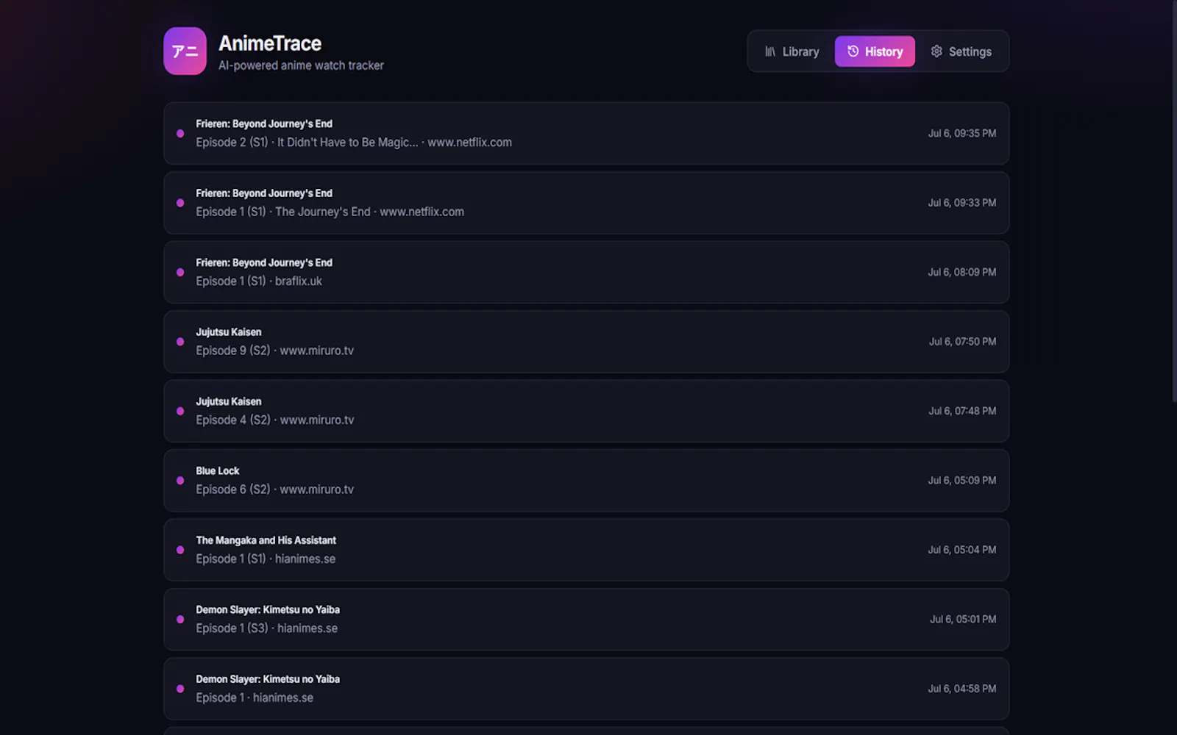Click the 'Jul 6, 09:35 PM' timestamp
1177x735 pixels.
click(961, 134)
